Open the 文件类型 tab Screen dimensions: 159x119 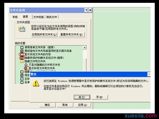(x=39, y=17)
